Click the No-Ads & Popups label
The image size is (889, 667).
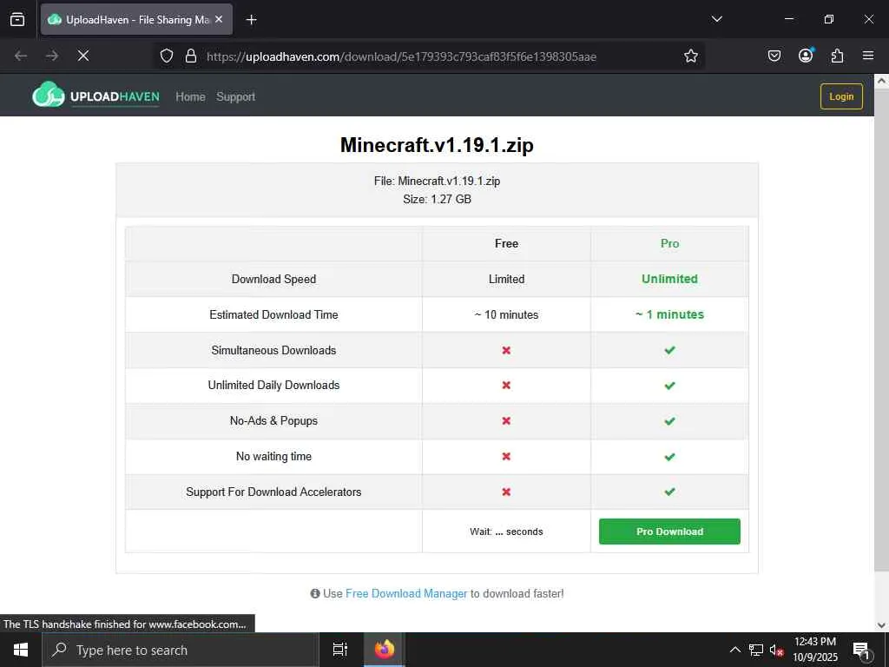[x=273, y=421]
